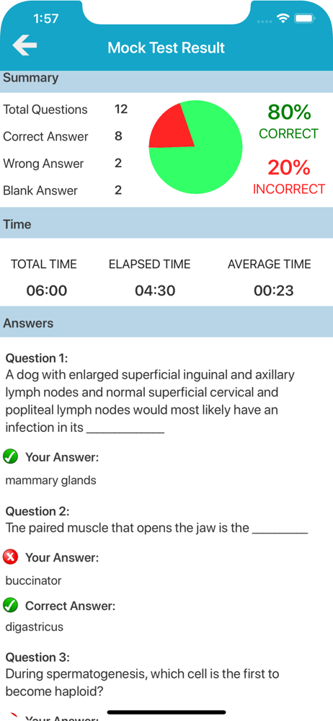Select the Summary section header
The image size is (333, 721).
pos(166,78)
